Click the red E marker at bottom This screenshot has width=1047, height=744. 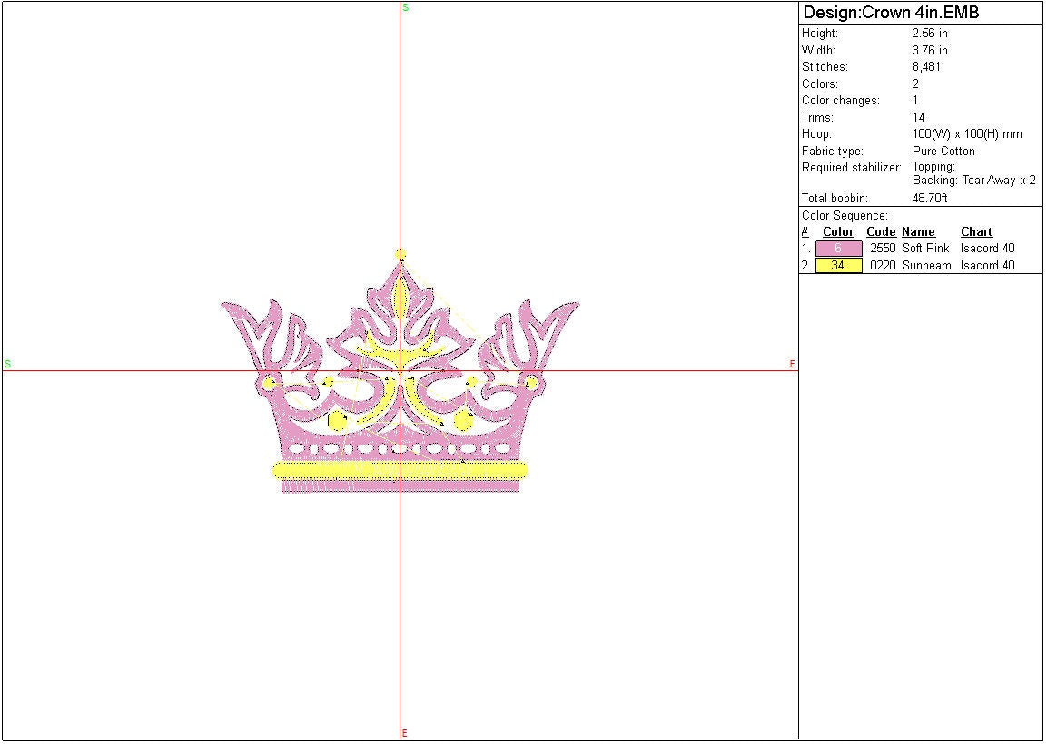[404, 733]
